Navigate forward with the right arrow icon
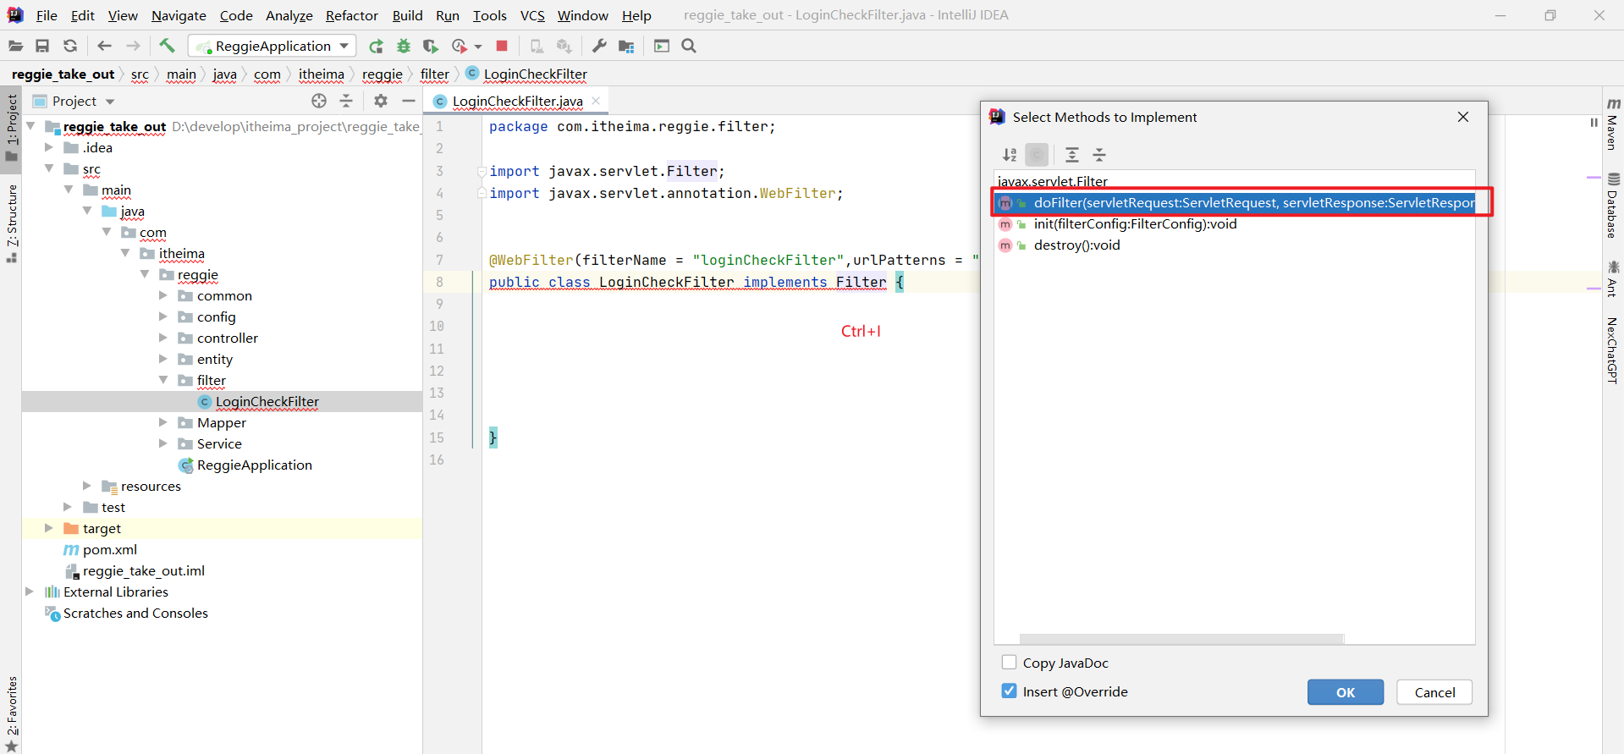The width and height of the screenshot is (1624, 754). tap(133, 47)
